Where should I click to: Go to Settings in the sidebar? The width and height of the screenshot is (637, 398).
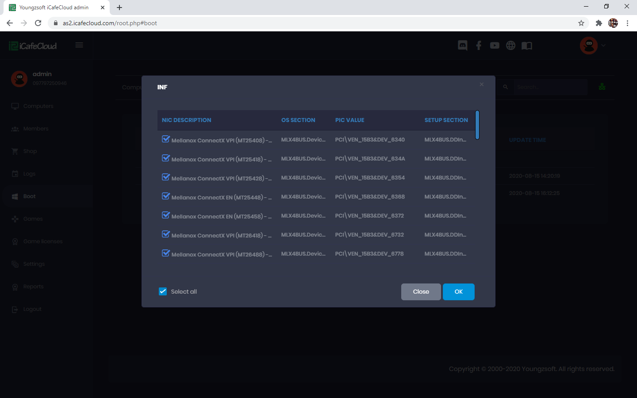(x=34, y=264)
